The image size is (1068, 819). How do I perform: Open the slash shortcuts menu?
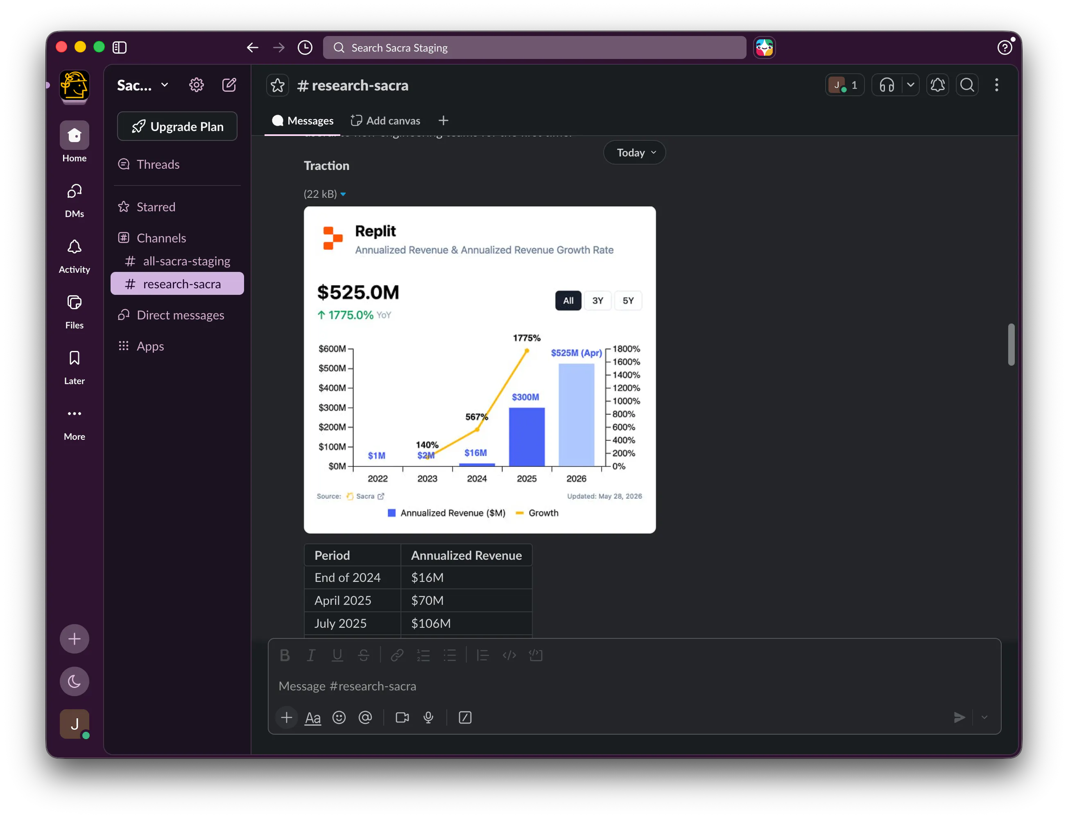[465, 717]
